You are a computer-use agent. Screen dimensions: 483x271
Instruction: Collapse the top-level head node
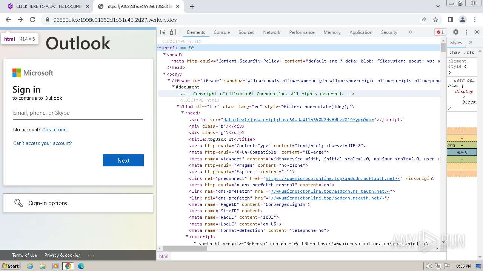coord(165,54)
